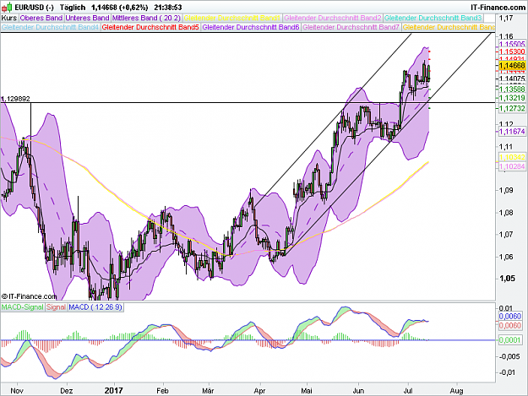Click the -0,005 MACD axis label
This screenshot has height=396, width=528.
(x=509, y=356)
